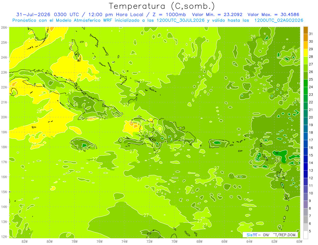Pick the yellow swatch between 28 and 29

306,53
